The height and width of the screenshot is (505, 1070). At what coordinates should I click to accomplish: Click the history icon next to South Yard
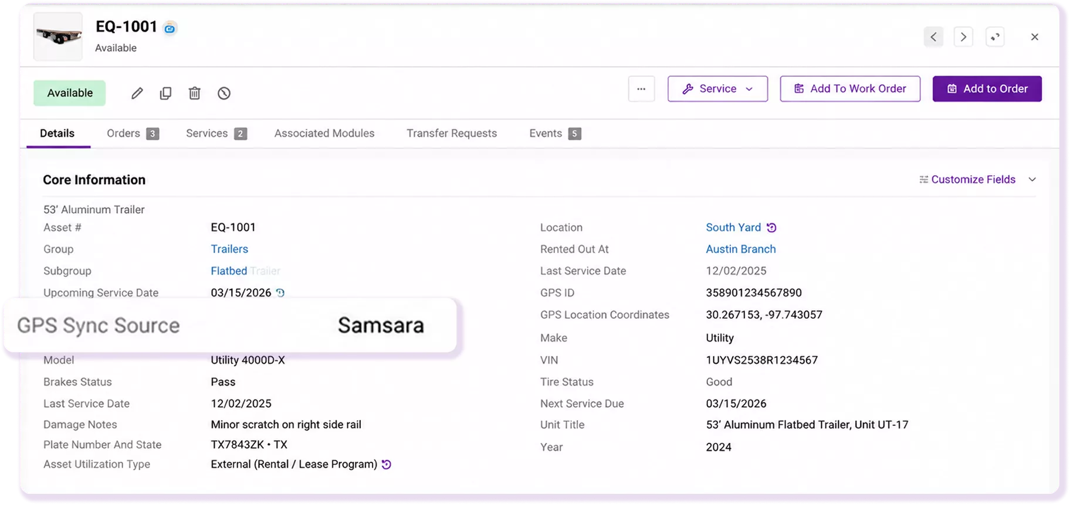click(771, 227)
